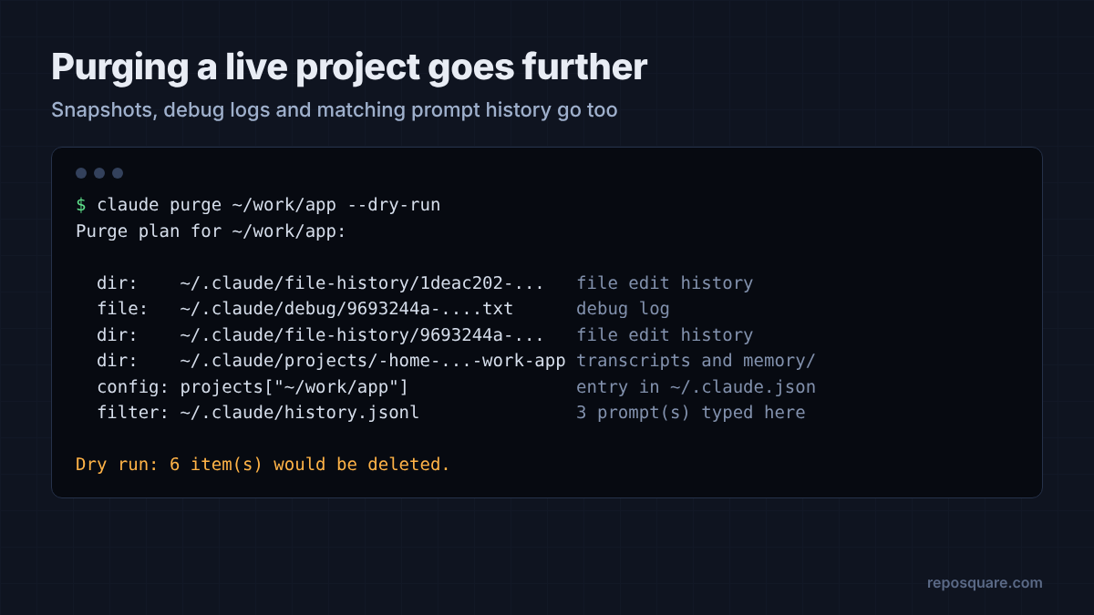Click the line 'Purge plan for ~/work/app:'
Screen dimensions: 1094x615
click(x=212, y=231)
